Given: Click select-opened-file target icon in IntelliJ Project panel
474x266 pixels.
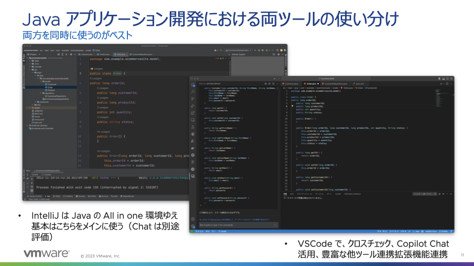Looking at the screenshot, I should [x=59, y=54].
